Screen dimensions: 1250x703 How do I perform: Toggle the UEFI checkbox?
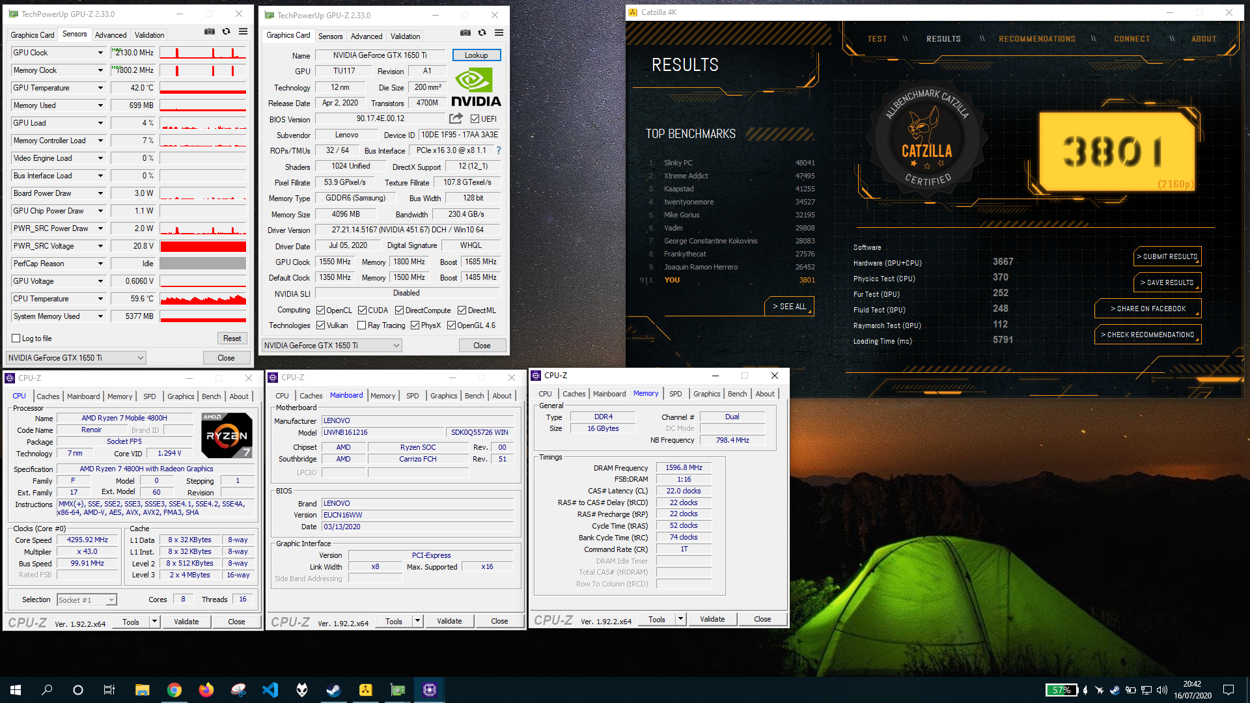pos(475,119)
